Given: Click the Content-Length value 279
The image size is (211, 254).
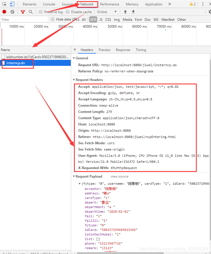Looking at the screenshot, I should [109, 112].
